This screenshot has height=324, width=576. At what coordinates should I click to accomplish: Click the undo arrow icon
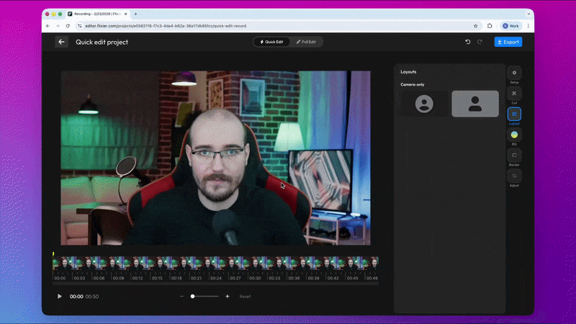coord(468,42)
